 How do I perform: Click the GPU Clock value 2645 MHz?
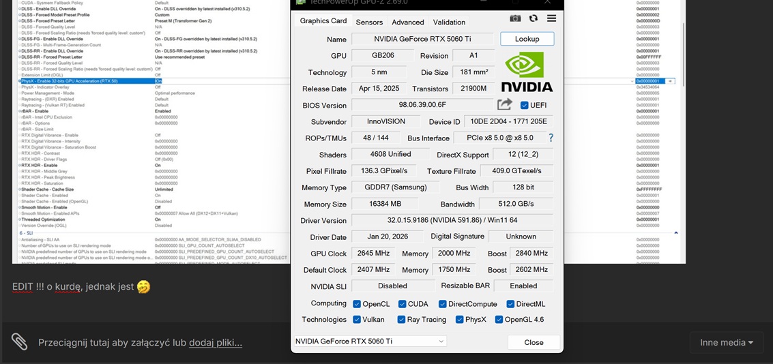pos(373,253)
